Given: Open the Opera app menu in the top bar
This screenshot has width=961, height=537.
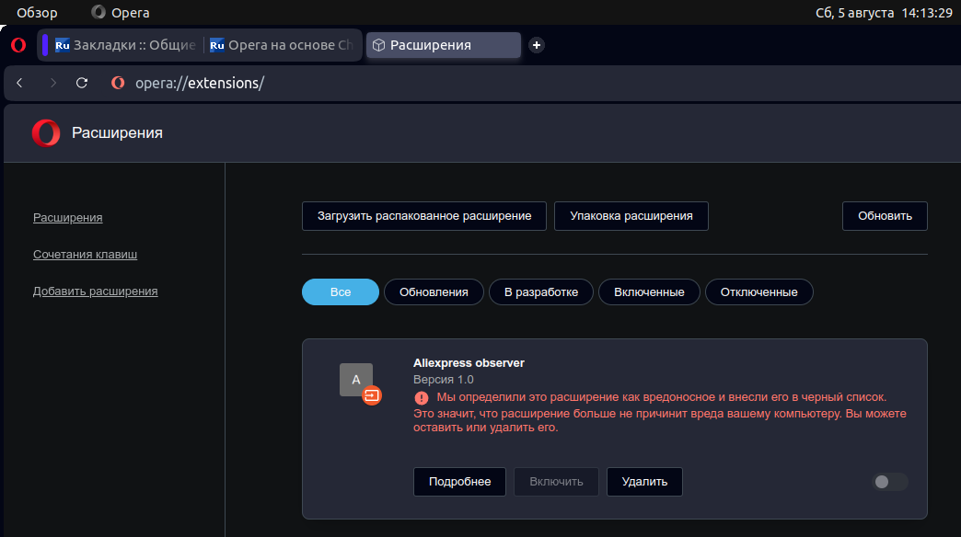Looking at the screenshot, I should (x=120, y=12).
